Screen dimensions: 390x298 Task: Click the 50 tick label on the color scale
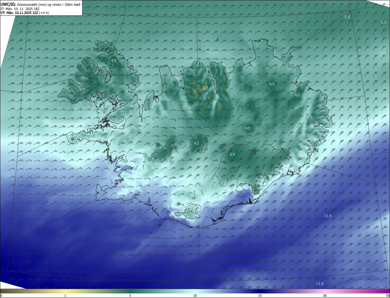point(387,296)
